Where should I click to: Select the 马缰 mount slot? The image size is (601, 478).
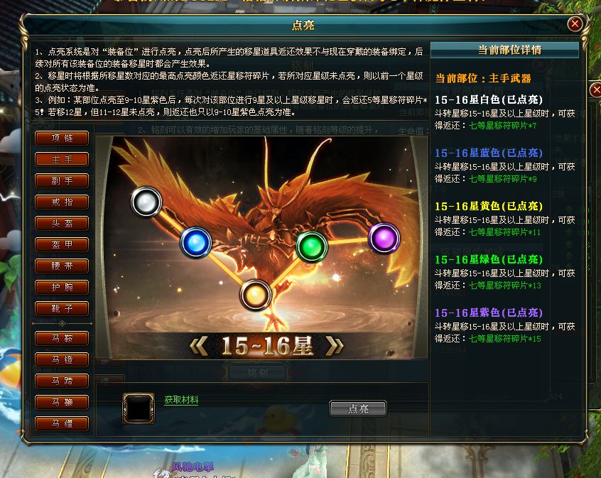62,423
